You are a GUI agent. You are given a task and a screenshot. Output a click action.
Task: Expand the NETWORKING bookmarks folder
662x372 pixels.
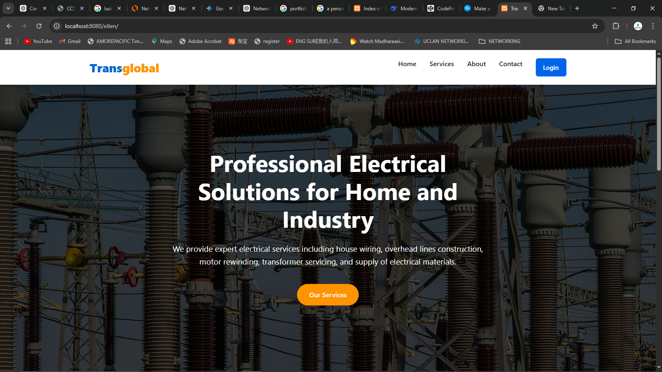[499, 41]
